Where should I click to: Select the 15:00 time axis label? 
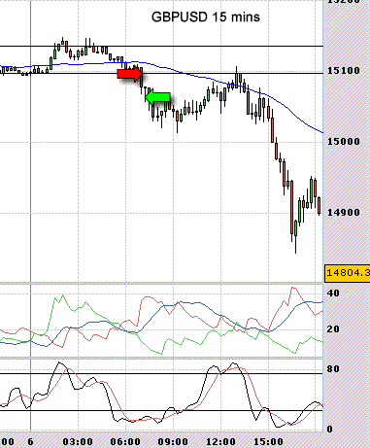click(x=268, y=441)
